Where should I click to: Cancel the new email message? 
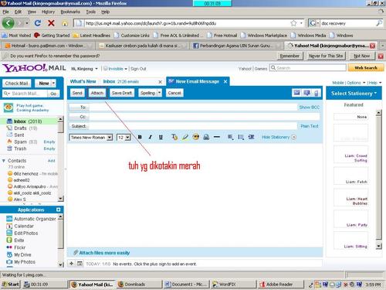click(174, 93)
